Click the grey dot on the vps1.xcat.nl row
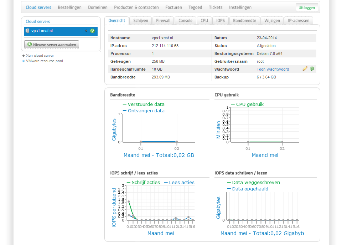Screen dimensions: 342x245 (86, 31)
